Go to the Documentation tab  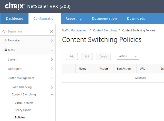pos(104,18)
